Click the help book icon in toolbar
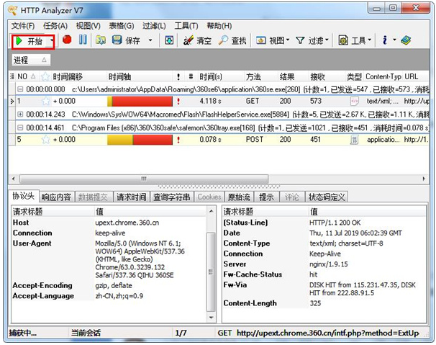The image size is (436, 345). (x=406, y=40)
